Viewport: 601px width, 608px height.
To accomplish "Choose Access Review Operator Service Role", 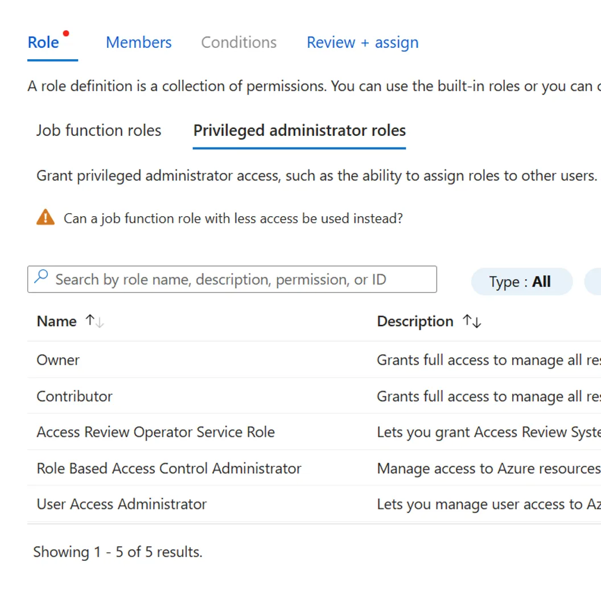I will [155, 432].
